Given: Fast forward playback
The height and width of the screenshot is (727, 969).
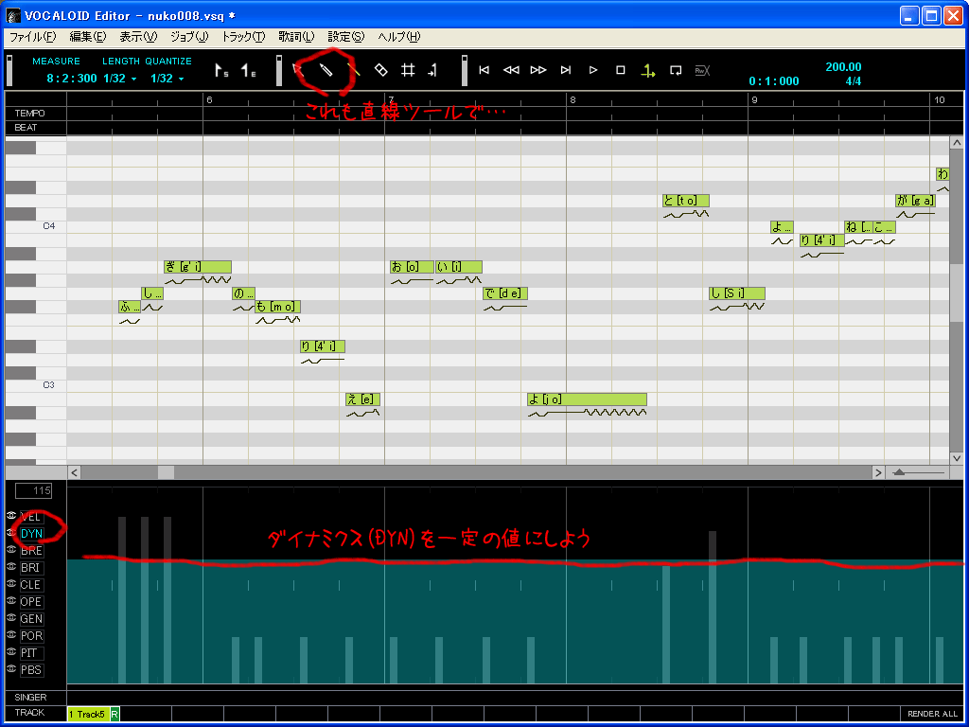Looking at the screenshot, I should (x=538, y=70).
